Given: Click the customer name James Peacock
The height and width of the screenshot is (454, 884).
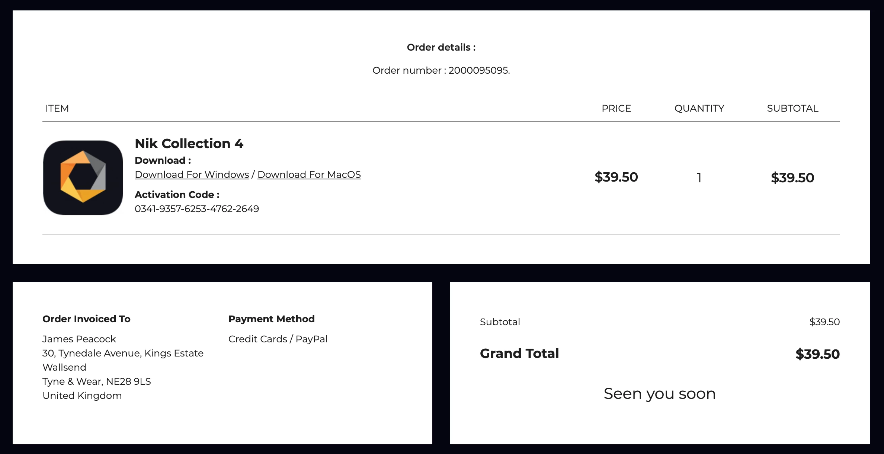Looking at the screenshot, I should pos(79,339).
